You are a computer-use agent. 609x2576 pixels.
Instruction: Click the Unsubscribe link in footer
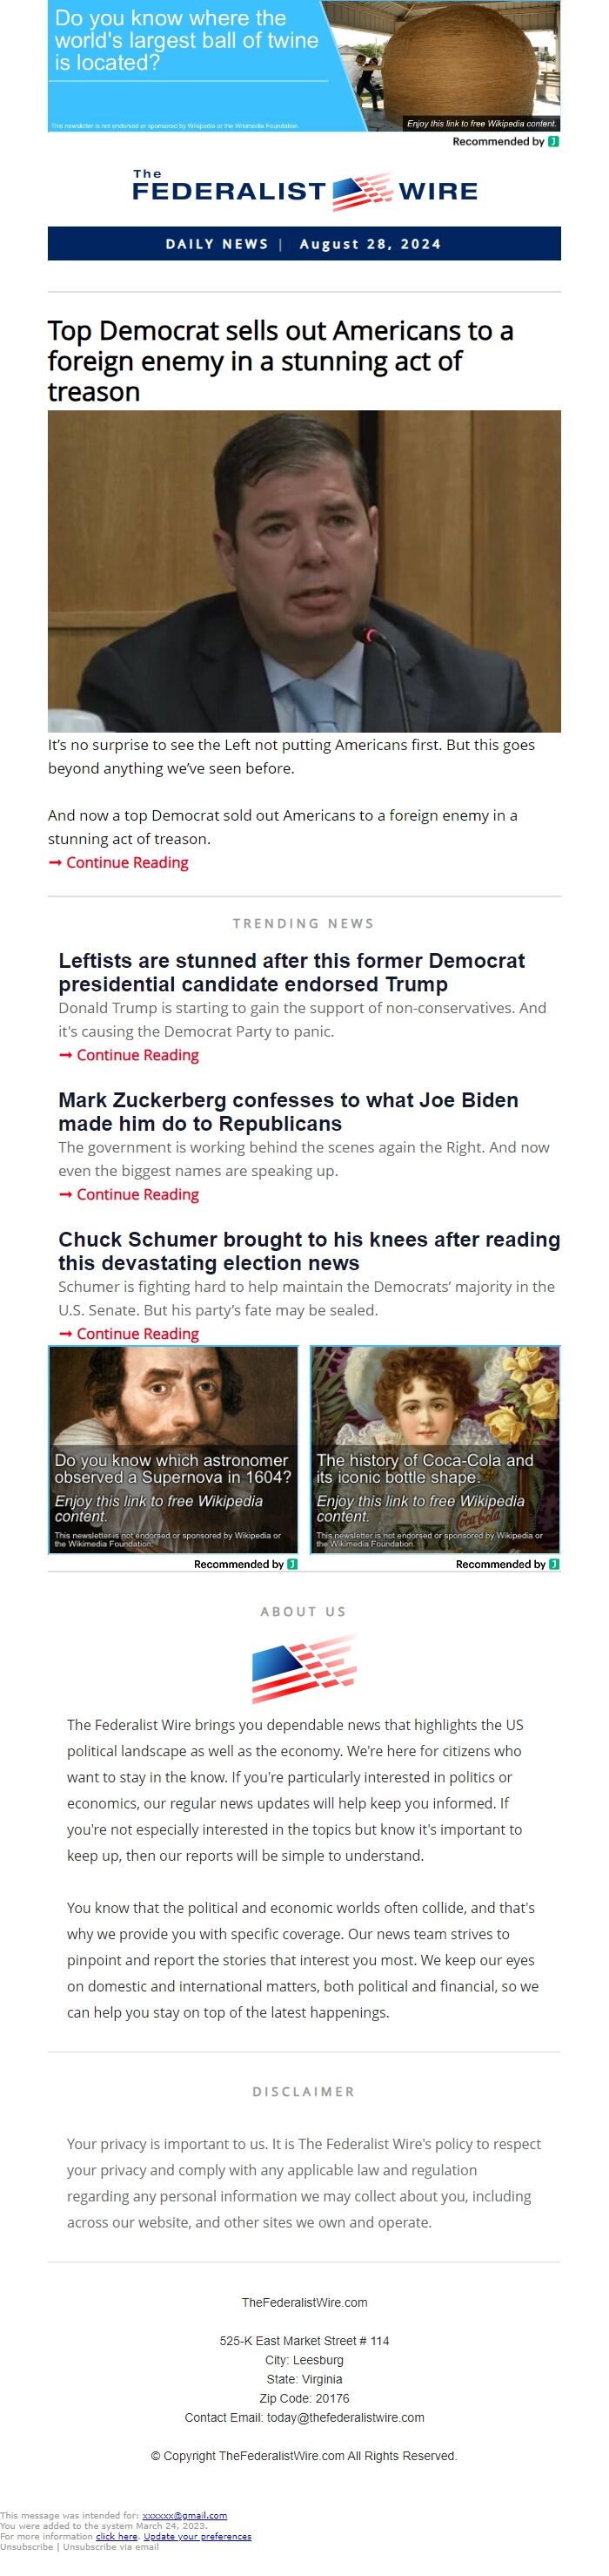click(x=27, y=2546)
